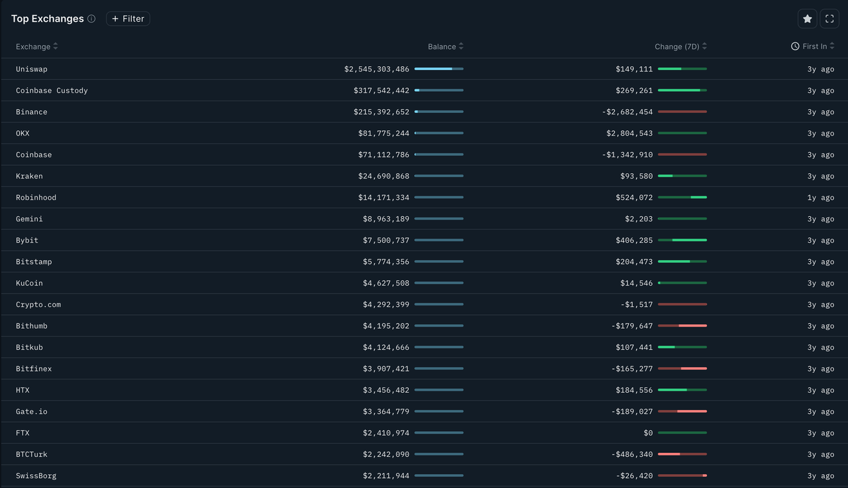Sort table by Exchange column header
The width and height of the screenshot is (848, 488).
33,46
